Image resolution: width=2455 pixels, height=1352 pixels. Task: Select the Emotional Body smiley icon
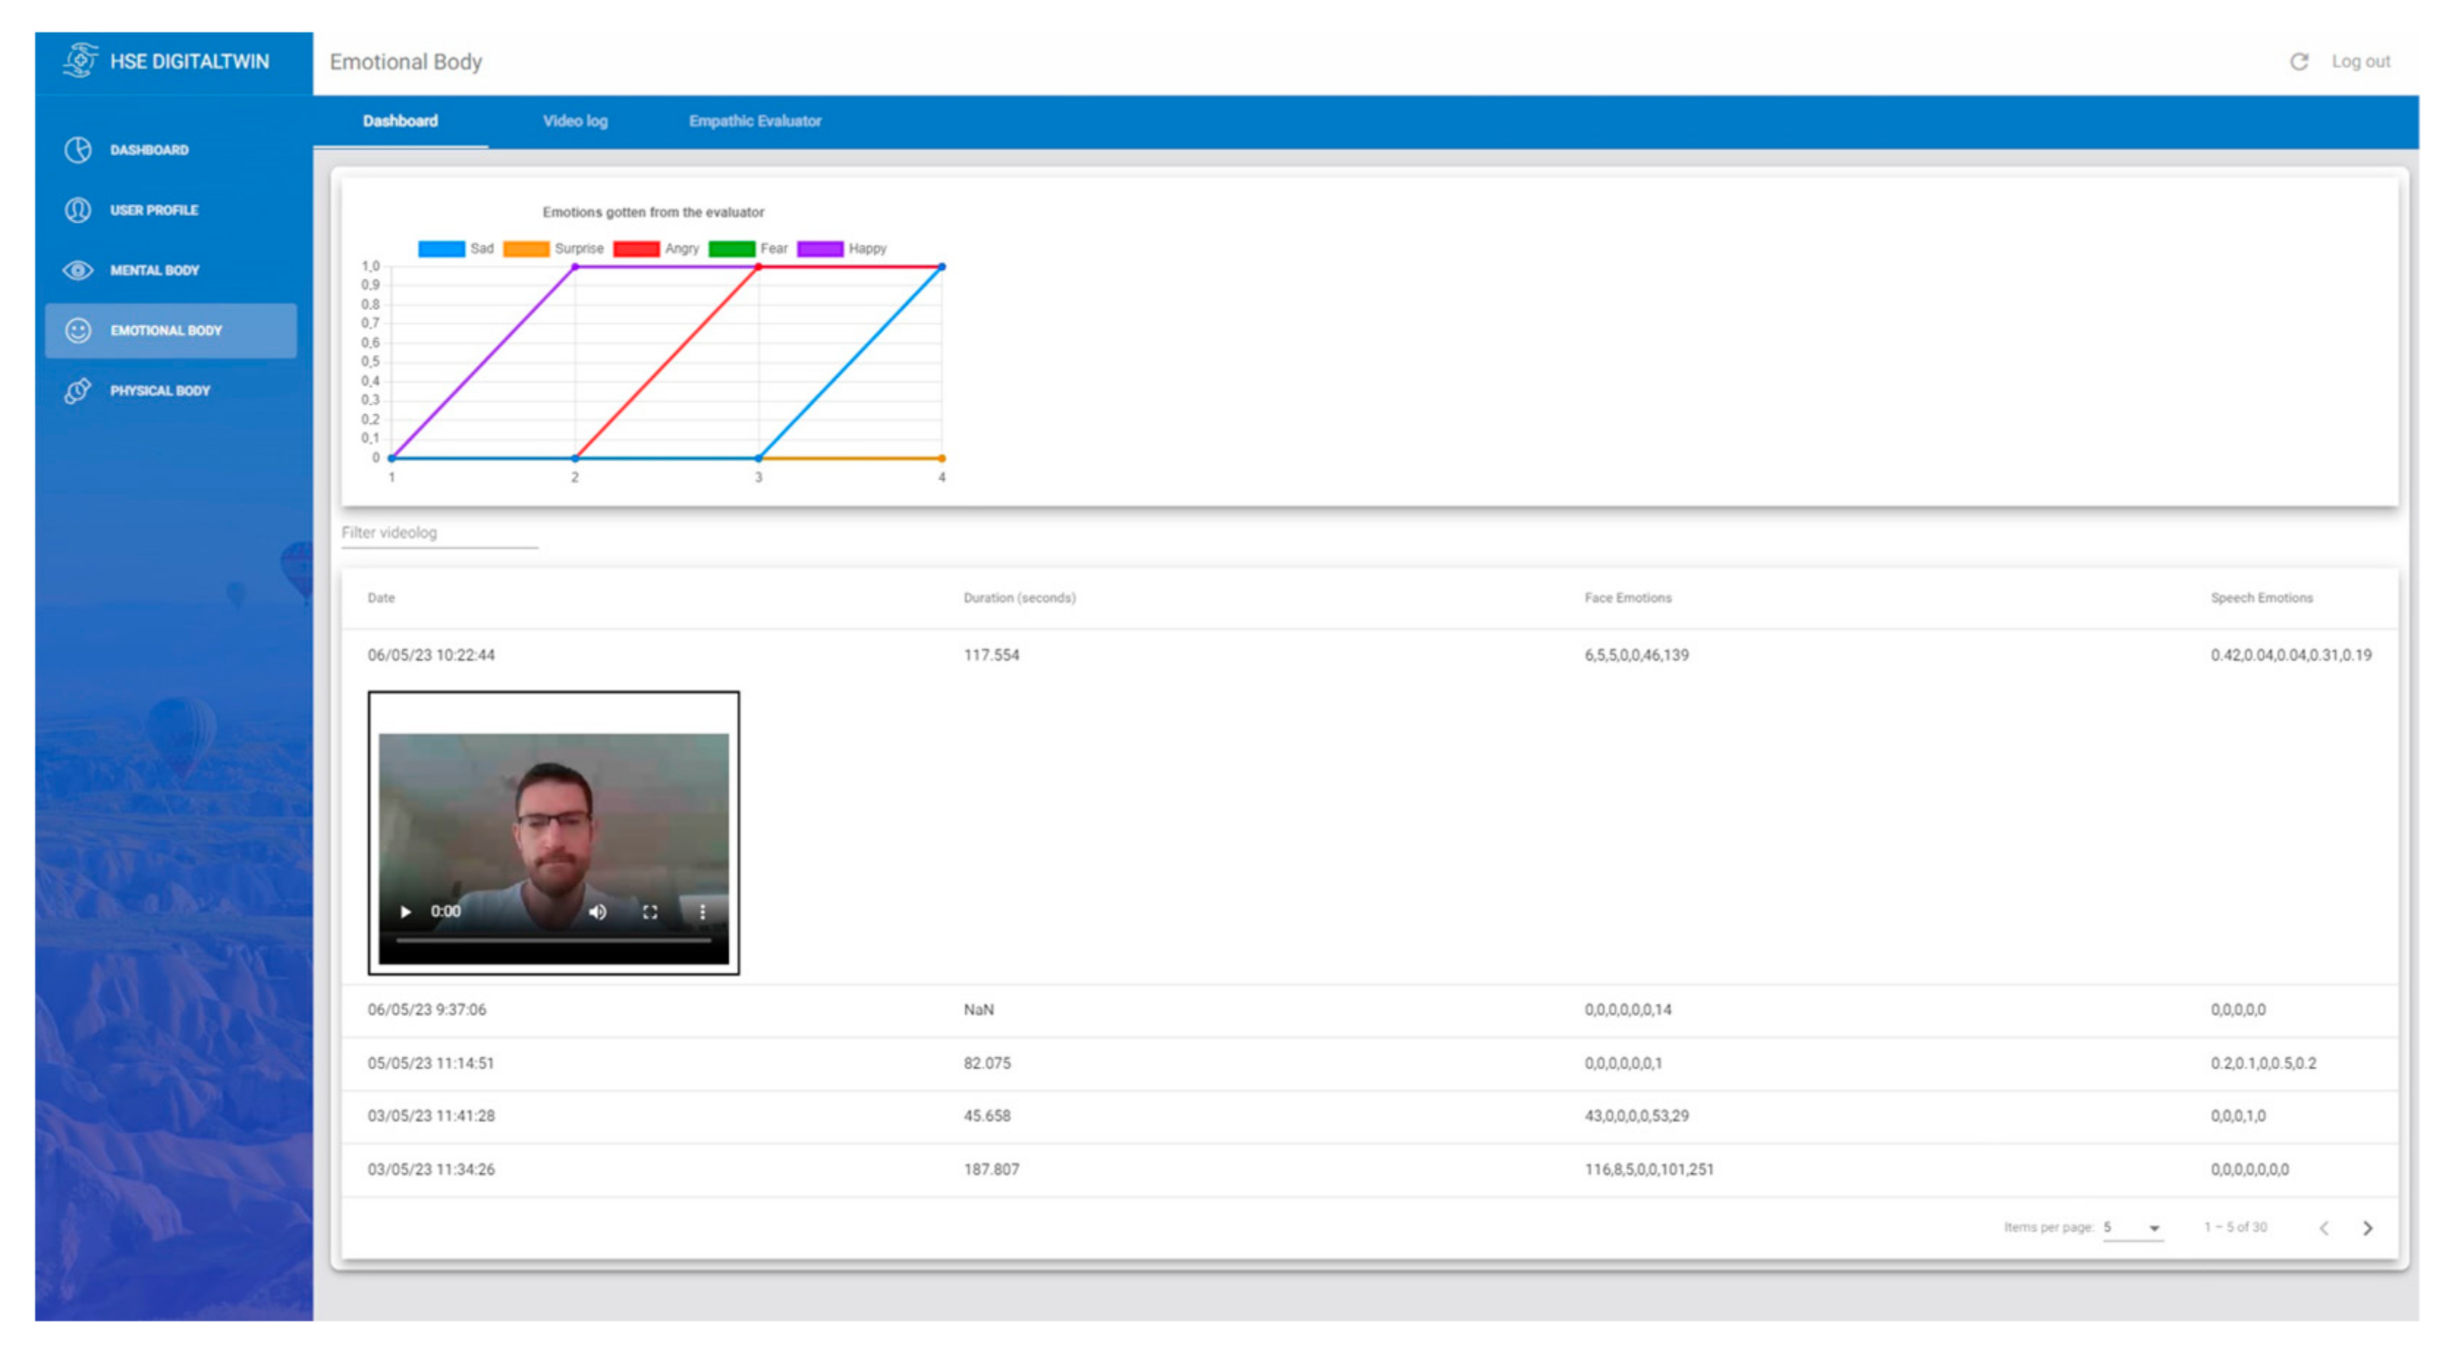tap(78, 331)
